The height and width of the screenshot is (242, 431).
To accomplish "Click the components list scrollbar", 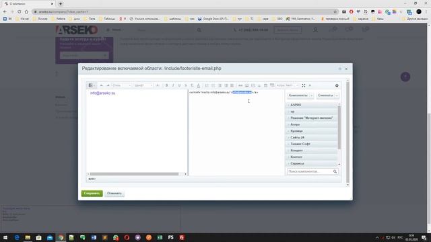I will [339, 127].
